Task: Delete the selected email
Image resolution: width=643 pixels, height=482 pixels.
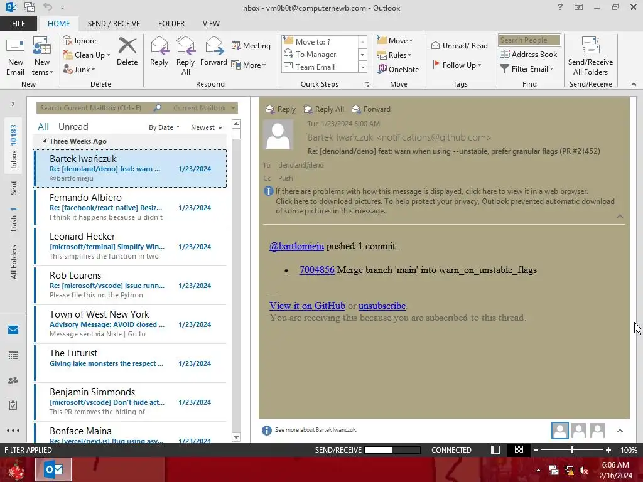Action: [x=127, y=51]
